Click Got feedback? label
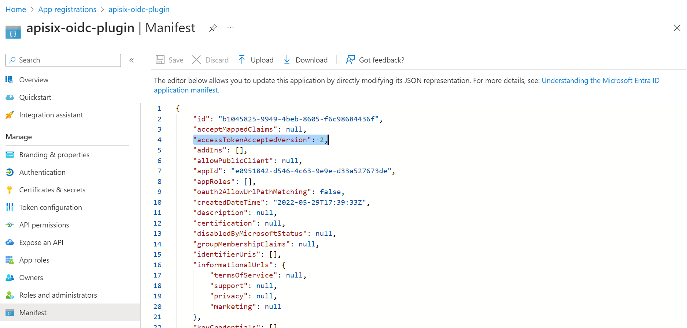 point(381,60)
